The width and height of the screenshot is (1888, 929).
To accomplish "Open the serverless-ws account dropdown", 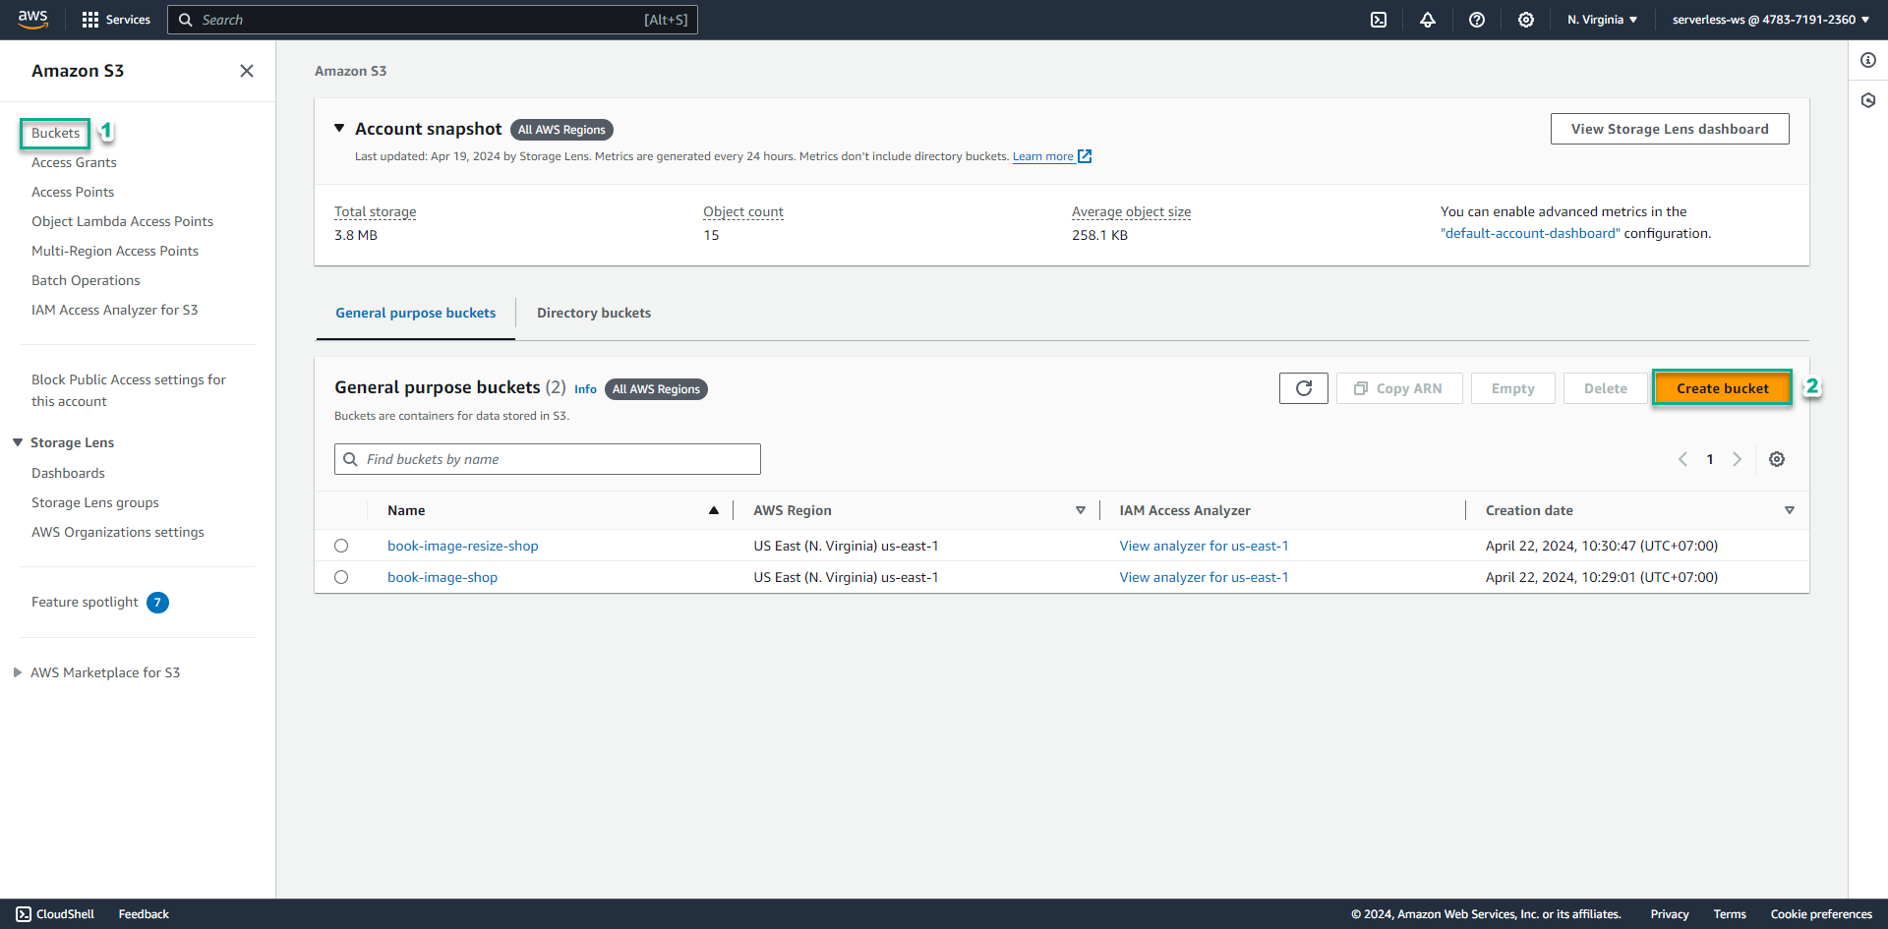I will [x=1770, y=20].
